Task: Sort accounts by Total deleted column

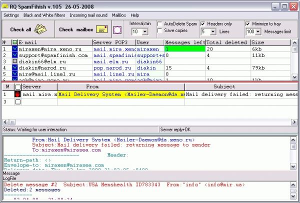Action: point(227,43)
